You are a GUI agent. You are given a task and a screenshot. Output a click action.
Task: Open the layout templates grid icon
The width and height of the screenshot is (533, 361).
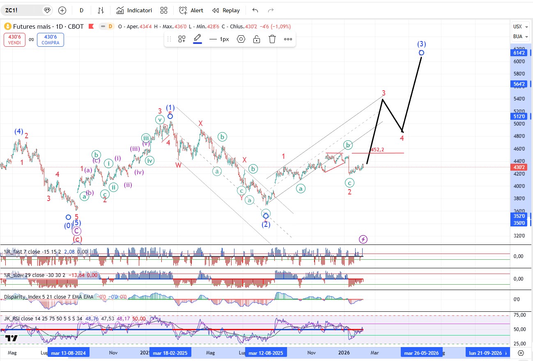[x=164, y=10]
